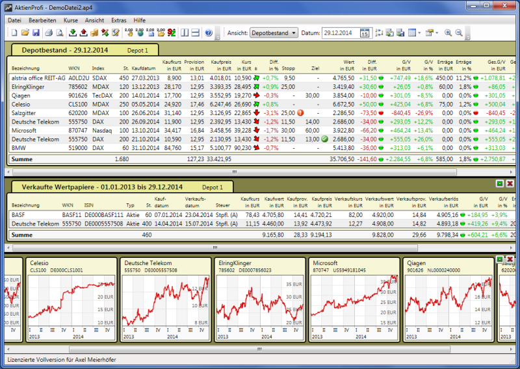Expand the table grid dropdown arrow in toolbar

[420, 32]
